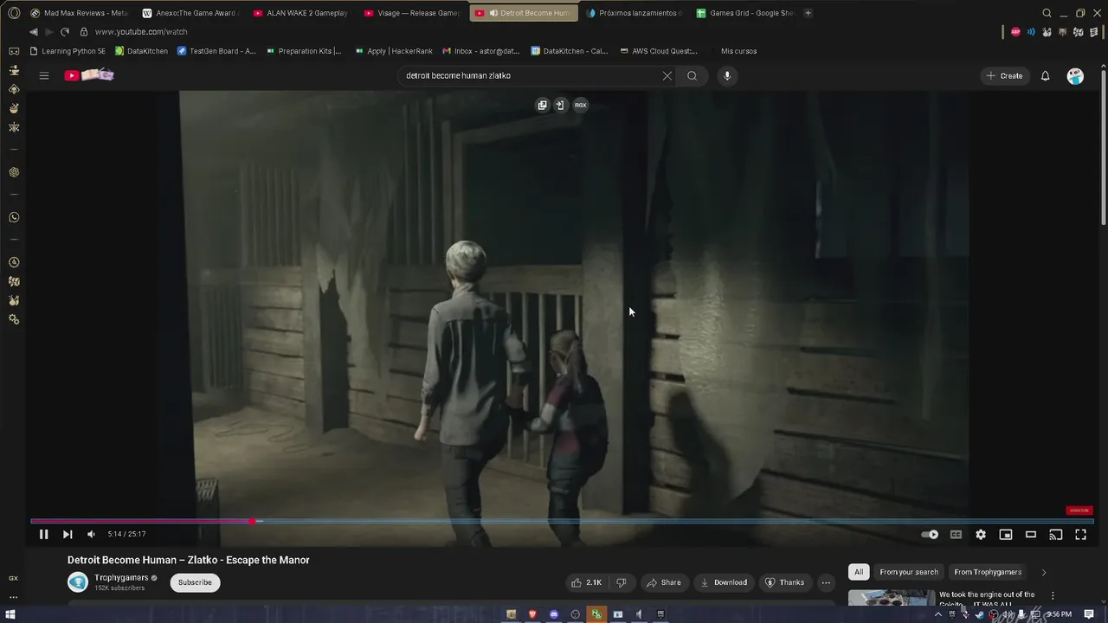Mute the video volume
The width and height of the screenshot is (1108, 623).
91,535
